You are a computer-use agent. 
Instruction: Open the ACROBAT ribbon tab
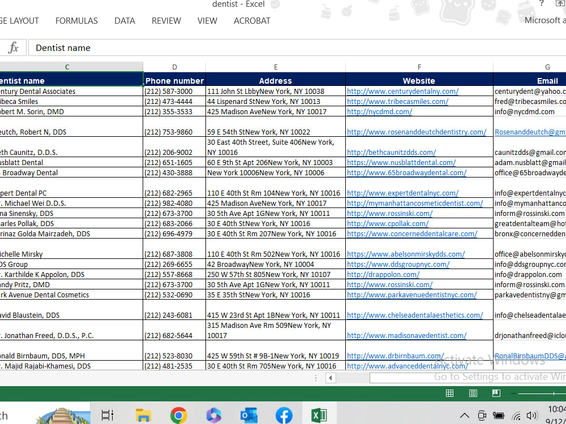pos(252,21)
